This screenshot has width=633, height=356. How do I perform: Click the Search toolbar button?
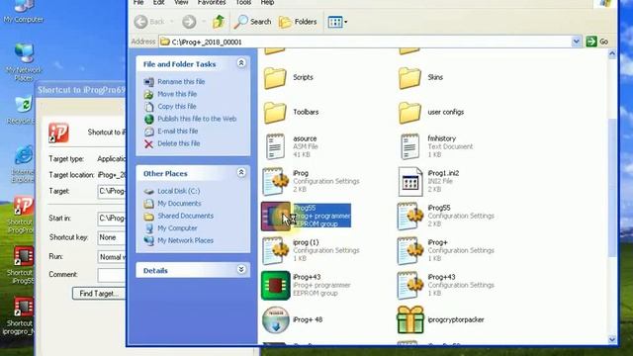click(x=252, y=22)
